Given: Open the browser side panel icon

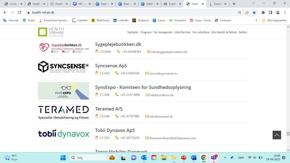Looking at the screenshot, I should (270, 12).
